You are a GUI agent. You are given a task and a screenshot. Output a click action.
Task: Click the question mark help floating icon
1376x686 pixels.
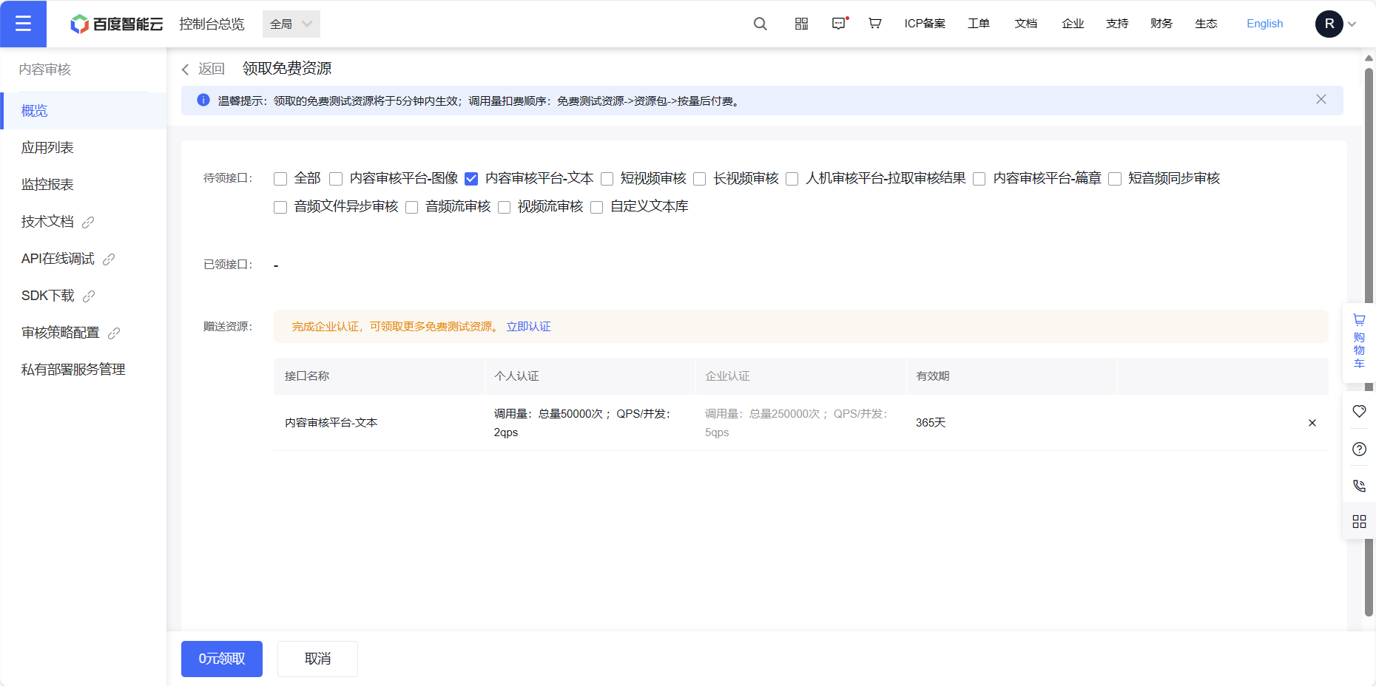click(x=1359, y=449)
